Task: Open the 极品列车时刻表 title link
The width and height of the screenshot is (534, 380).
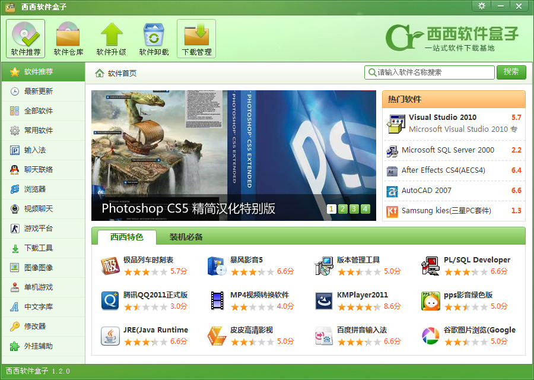Action: [x=148, y=260]
